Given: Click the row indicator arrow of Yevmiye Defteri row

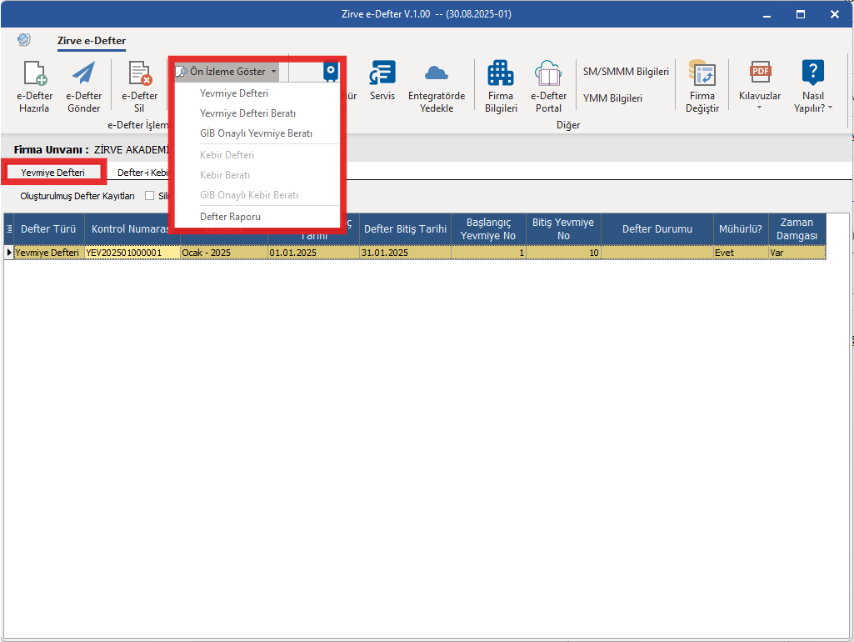Looking at the screenshot, I should 8,253.
